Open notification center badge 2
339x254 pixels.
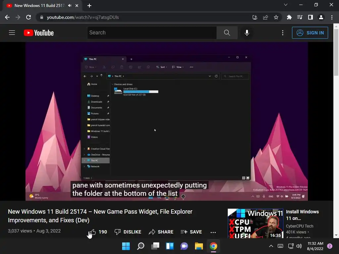(x=330, y=246)
